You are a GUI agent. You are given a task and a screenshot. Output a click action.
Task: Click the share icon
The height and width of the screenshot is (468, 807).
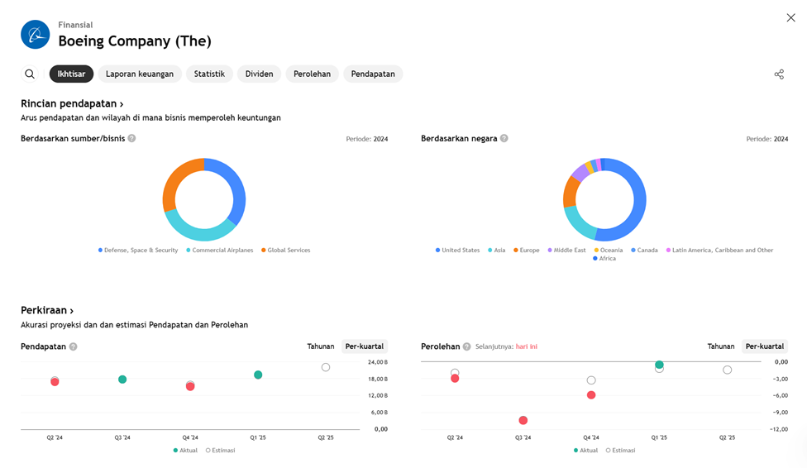pos(779,74)
